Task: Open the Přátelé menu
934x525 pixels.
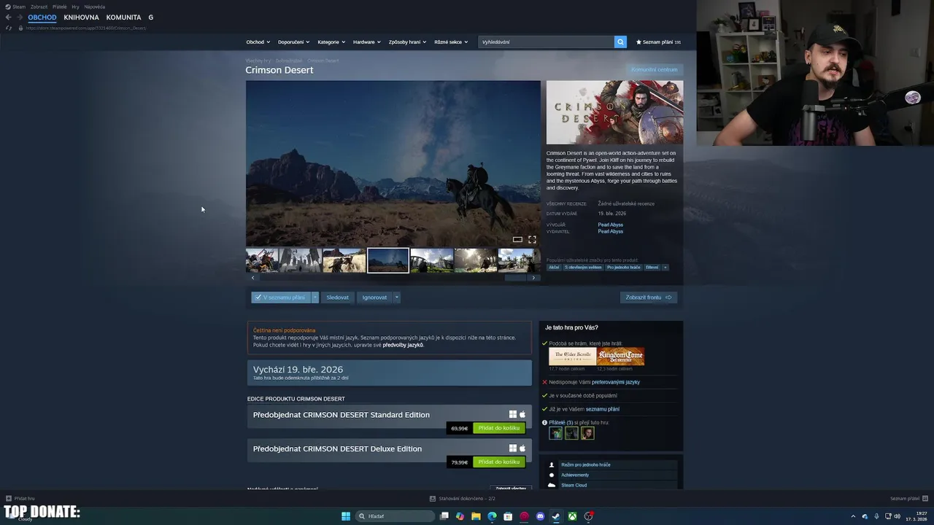Action: [x=59, y=7]
